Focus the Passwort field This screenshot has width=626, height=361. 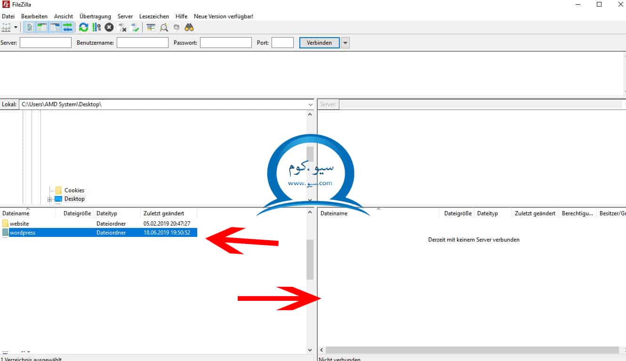click(x=226, y=43)
